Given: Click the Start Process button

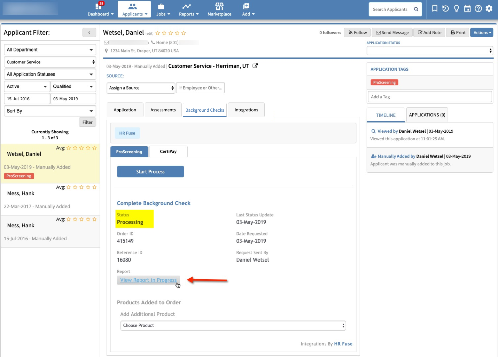Looking at the screenshot, I should [x=150, y=172].
